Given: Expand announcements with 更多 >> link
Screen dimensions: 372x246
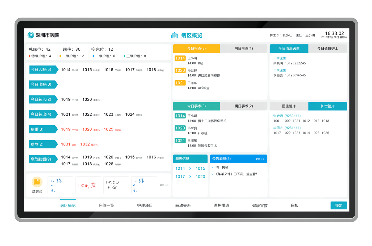Looking at the screenshot, I should coord(260,159).
